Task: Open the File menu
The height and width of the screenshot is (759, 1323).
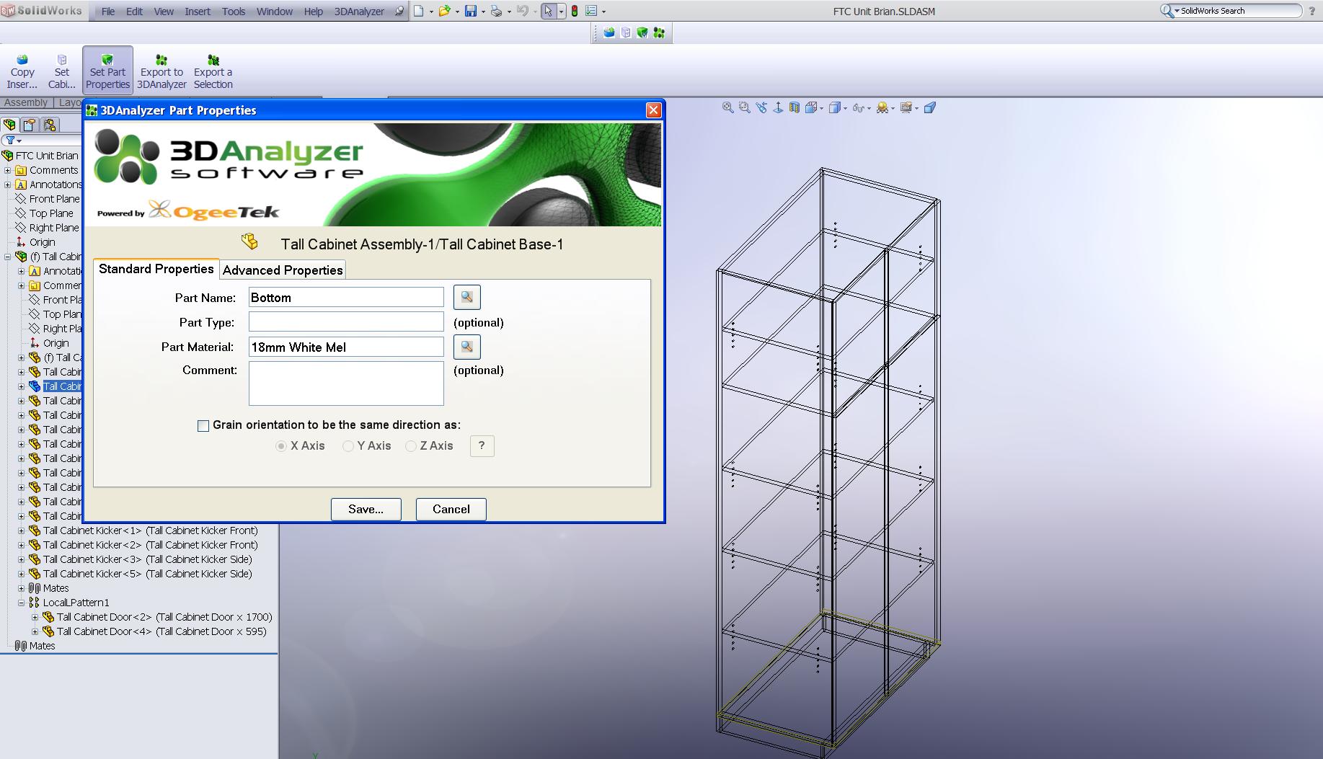Action: click(108, 12)
